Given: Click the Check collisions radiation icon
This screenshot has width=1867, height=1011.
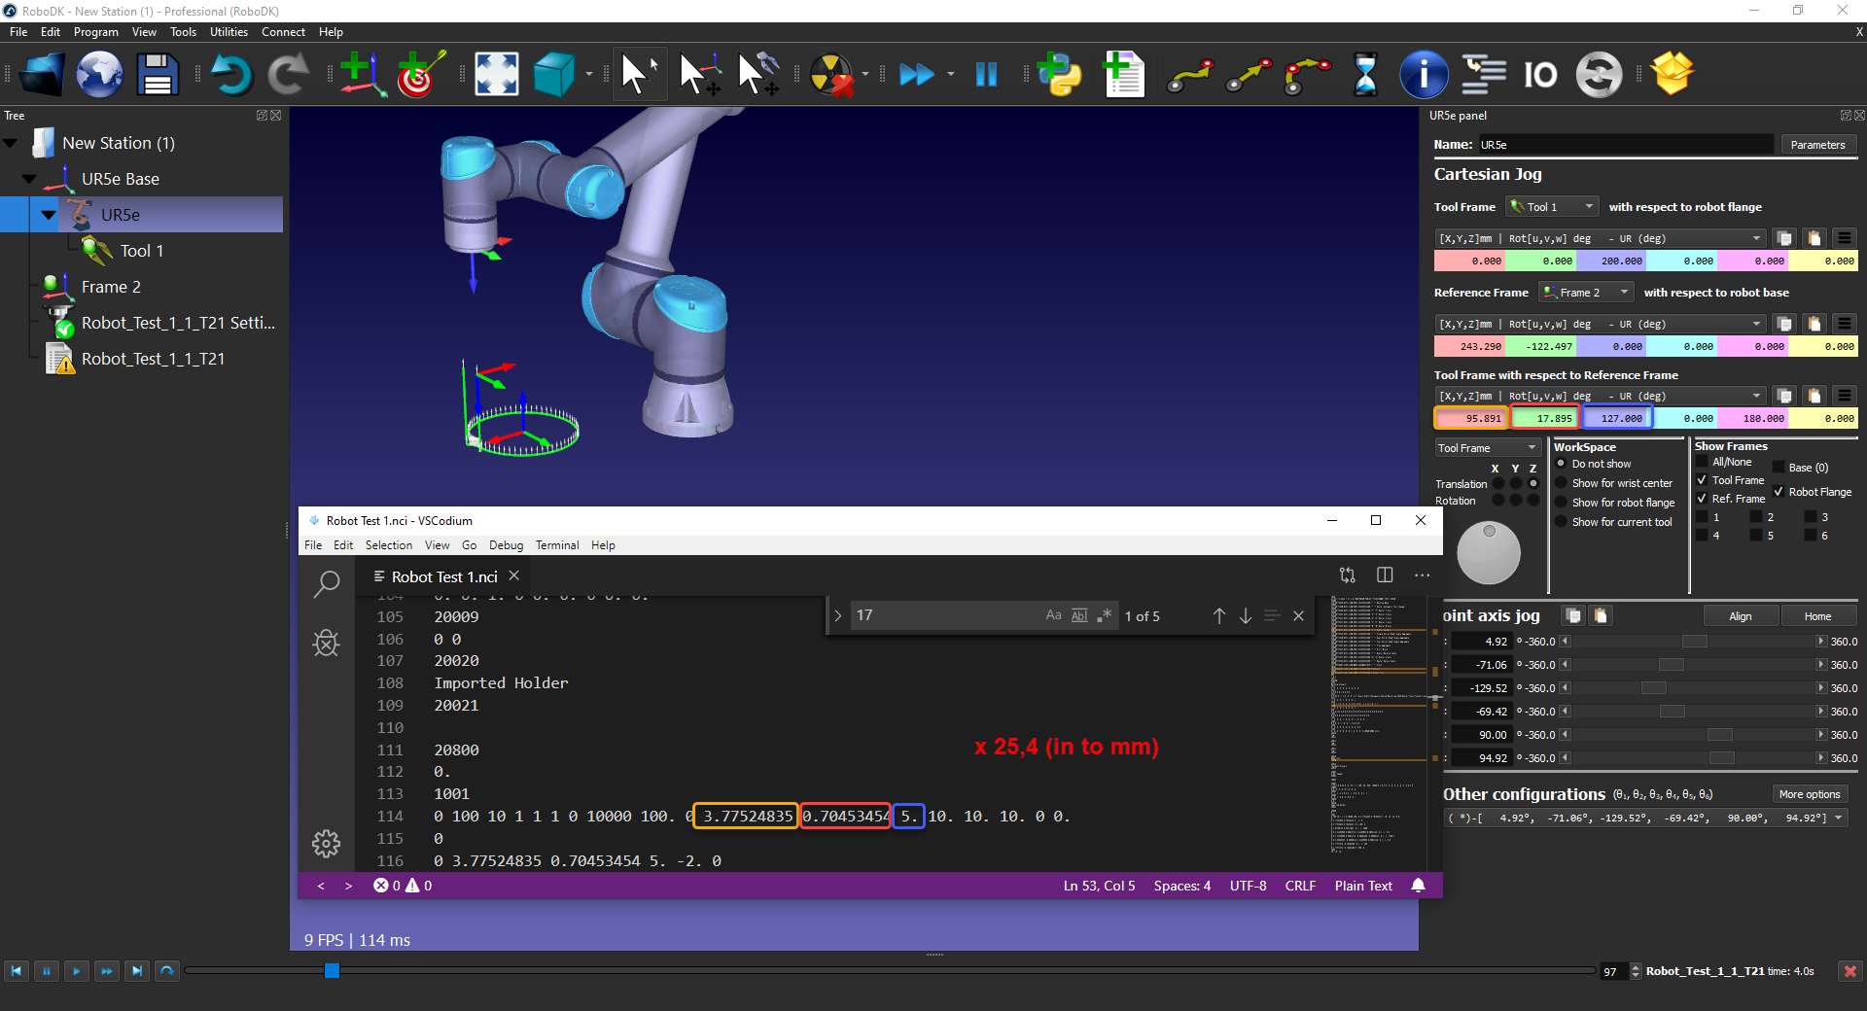Looking at the screenshot, I should coord(831,75).
